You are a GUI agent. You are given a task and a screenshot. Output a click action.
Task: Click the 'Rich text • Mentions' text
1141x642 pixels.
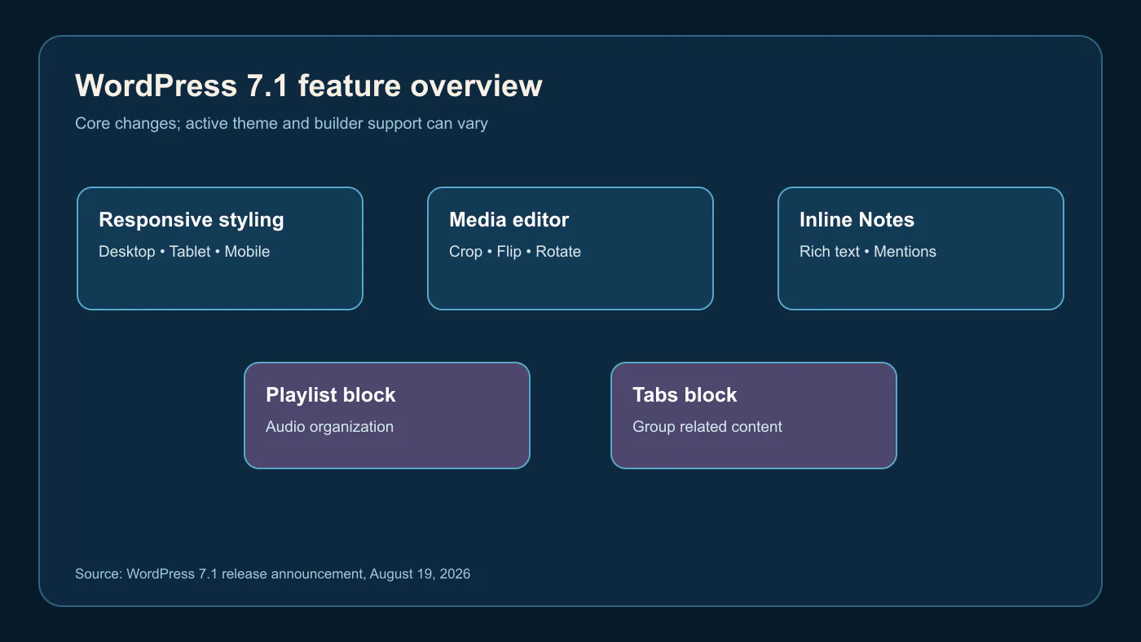868,252
